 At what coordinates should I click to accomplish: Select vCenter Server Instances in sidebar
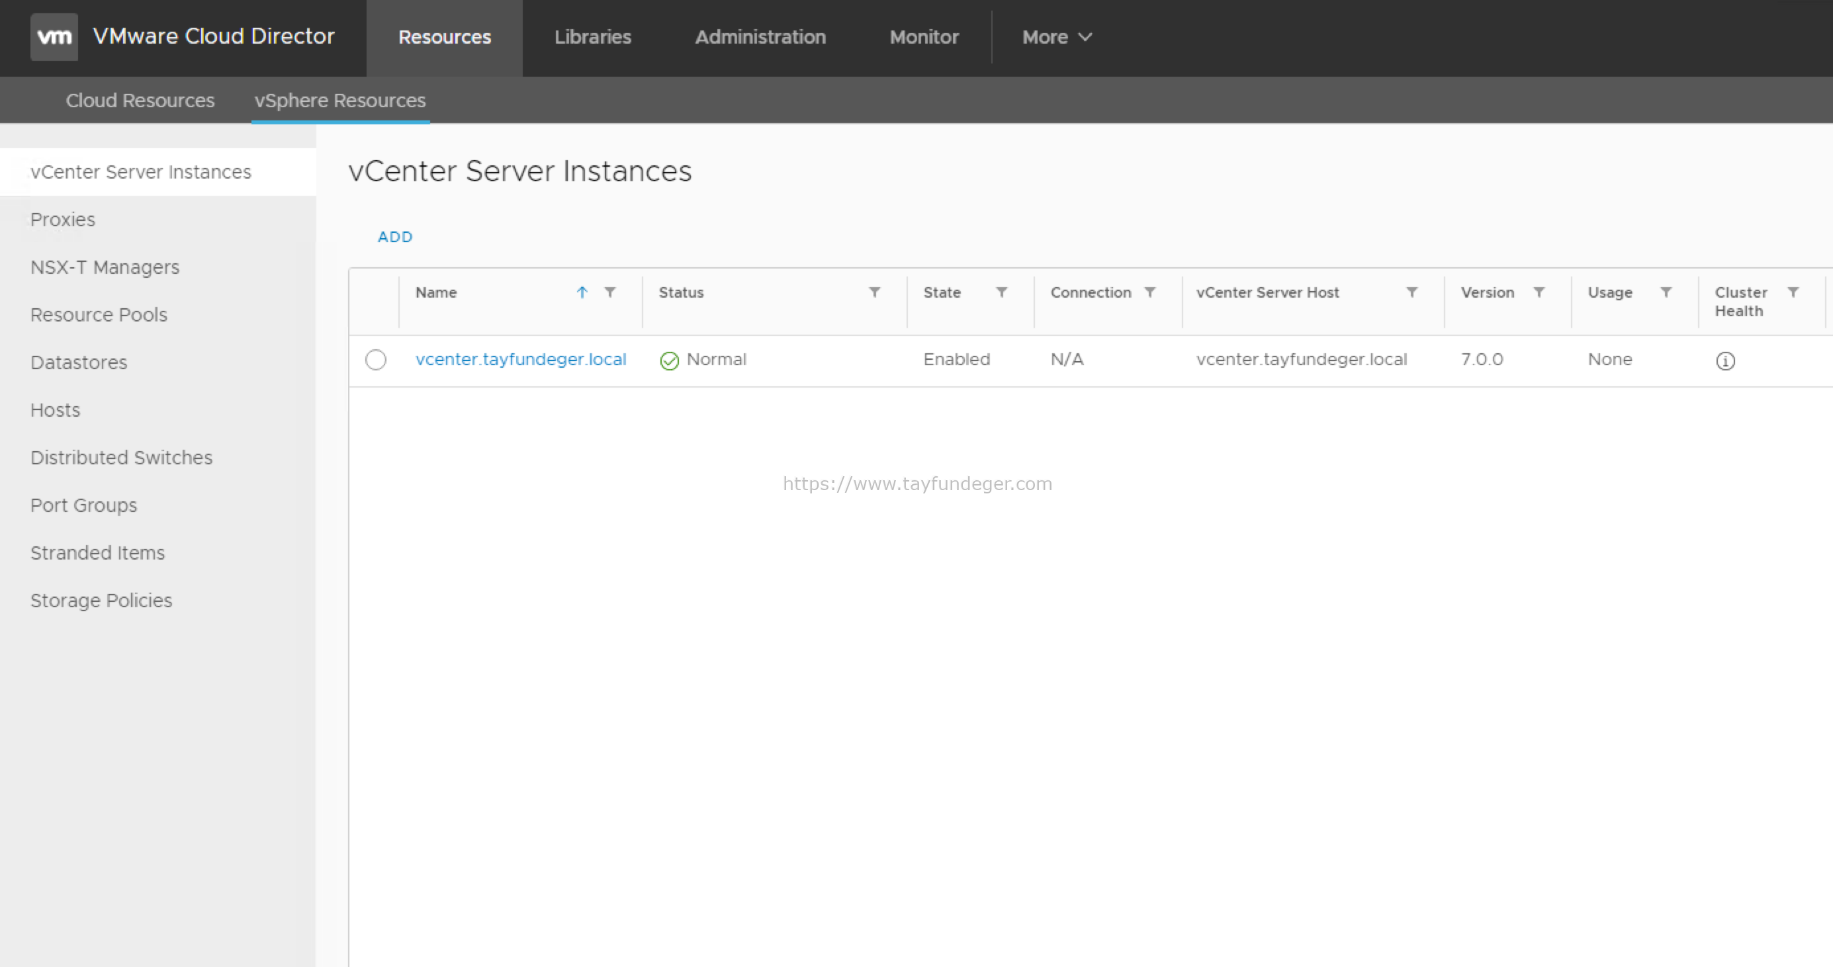click(158, 172)
